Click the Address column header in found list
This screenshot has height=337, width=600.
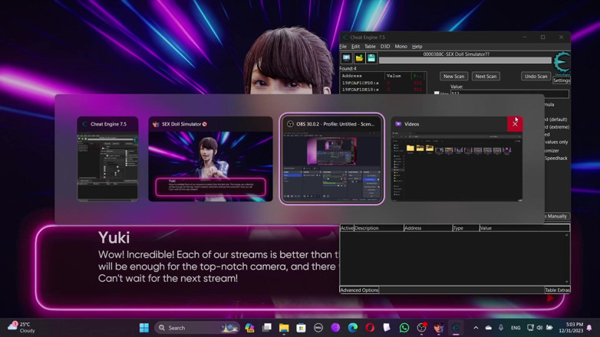(362, 76)
